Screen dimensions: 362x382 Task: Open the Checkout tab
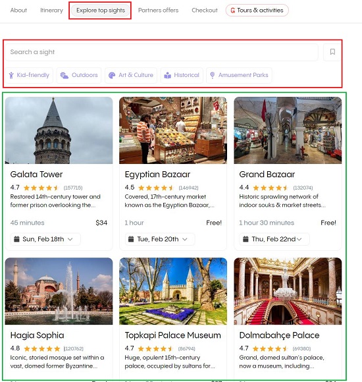205,11
